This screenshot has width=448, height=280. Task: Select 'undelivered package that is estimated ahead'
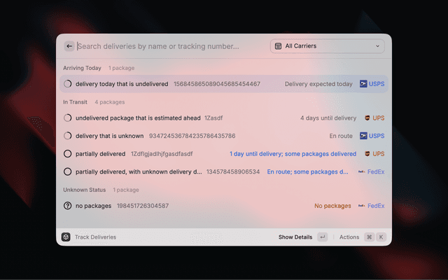coord(138,118)
